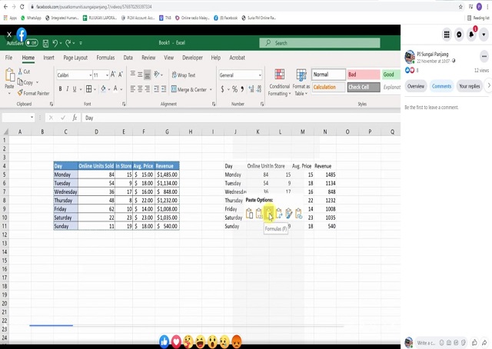Apply the Bad cell style
492x349 pixels.
pyautogui.click(x=364, y=75)
